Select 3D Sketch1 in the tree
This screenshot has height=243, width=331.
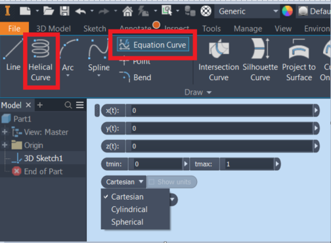point(37,158)
